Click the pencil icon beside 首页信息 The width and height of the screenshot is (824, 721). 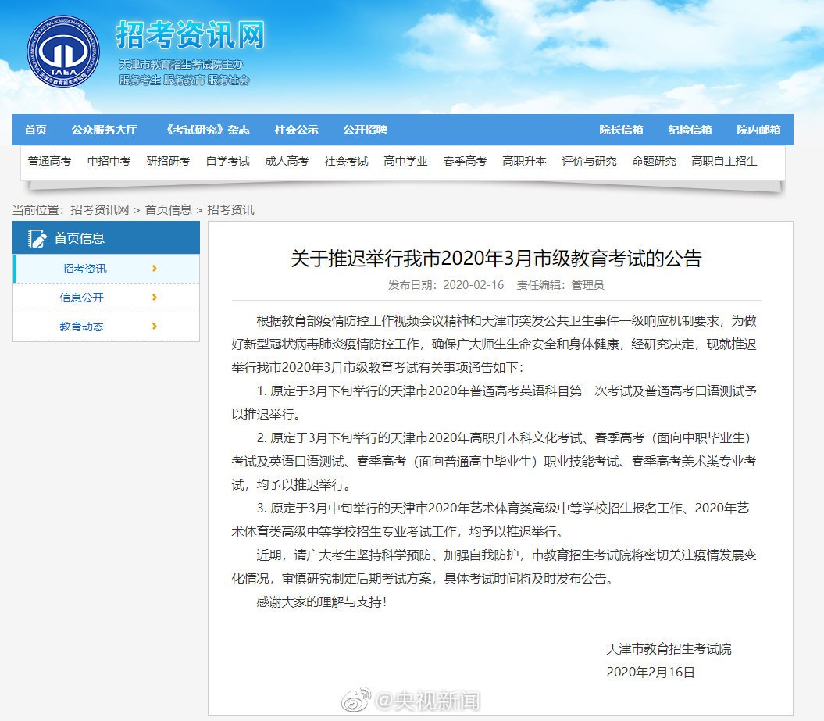point(36,238)
